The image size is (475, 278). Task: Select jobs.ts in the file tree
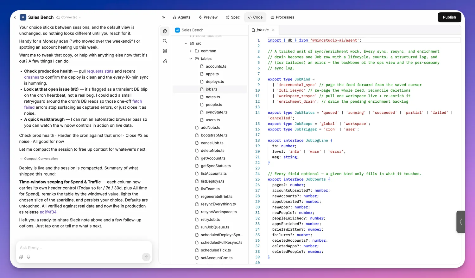tap(210, 89)
